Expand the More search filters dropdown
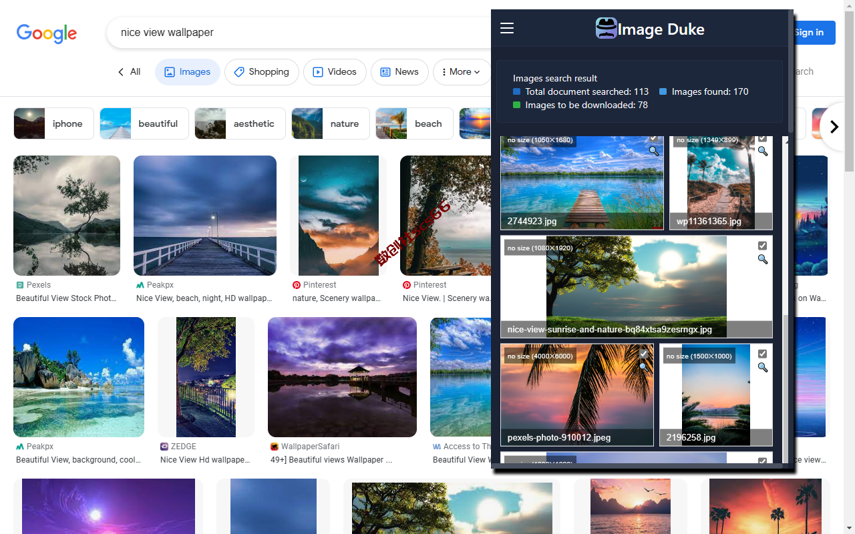The height and width of the screenshot is (534, 855). (462, 72)
